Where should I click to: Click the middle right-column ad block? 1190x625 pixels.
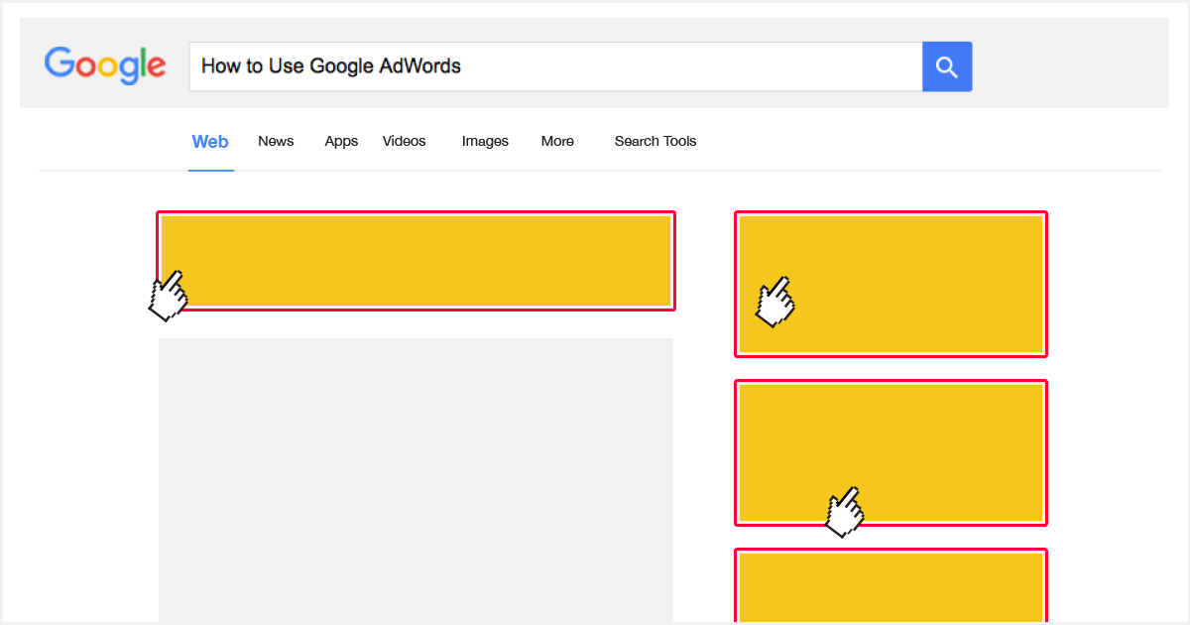tap(891, 452)
